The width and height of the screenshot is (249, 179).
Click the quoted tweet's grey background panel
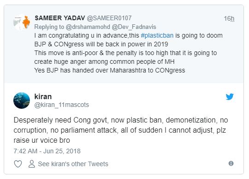tap(124, 44)
